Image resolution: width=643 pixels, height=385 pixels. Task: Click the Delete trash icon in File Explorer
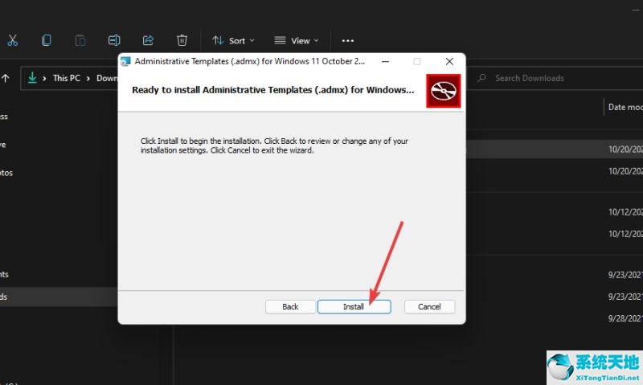182,40
